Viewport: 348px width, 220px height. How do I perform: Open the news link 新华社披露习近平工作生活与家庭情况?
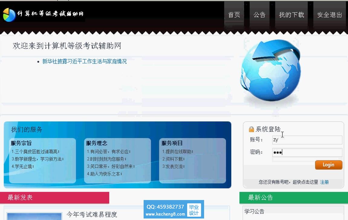85,61
